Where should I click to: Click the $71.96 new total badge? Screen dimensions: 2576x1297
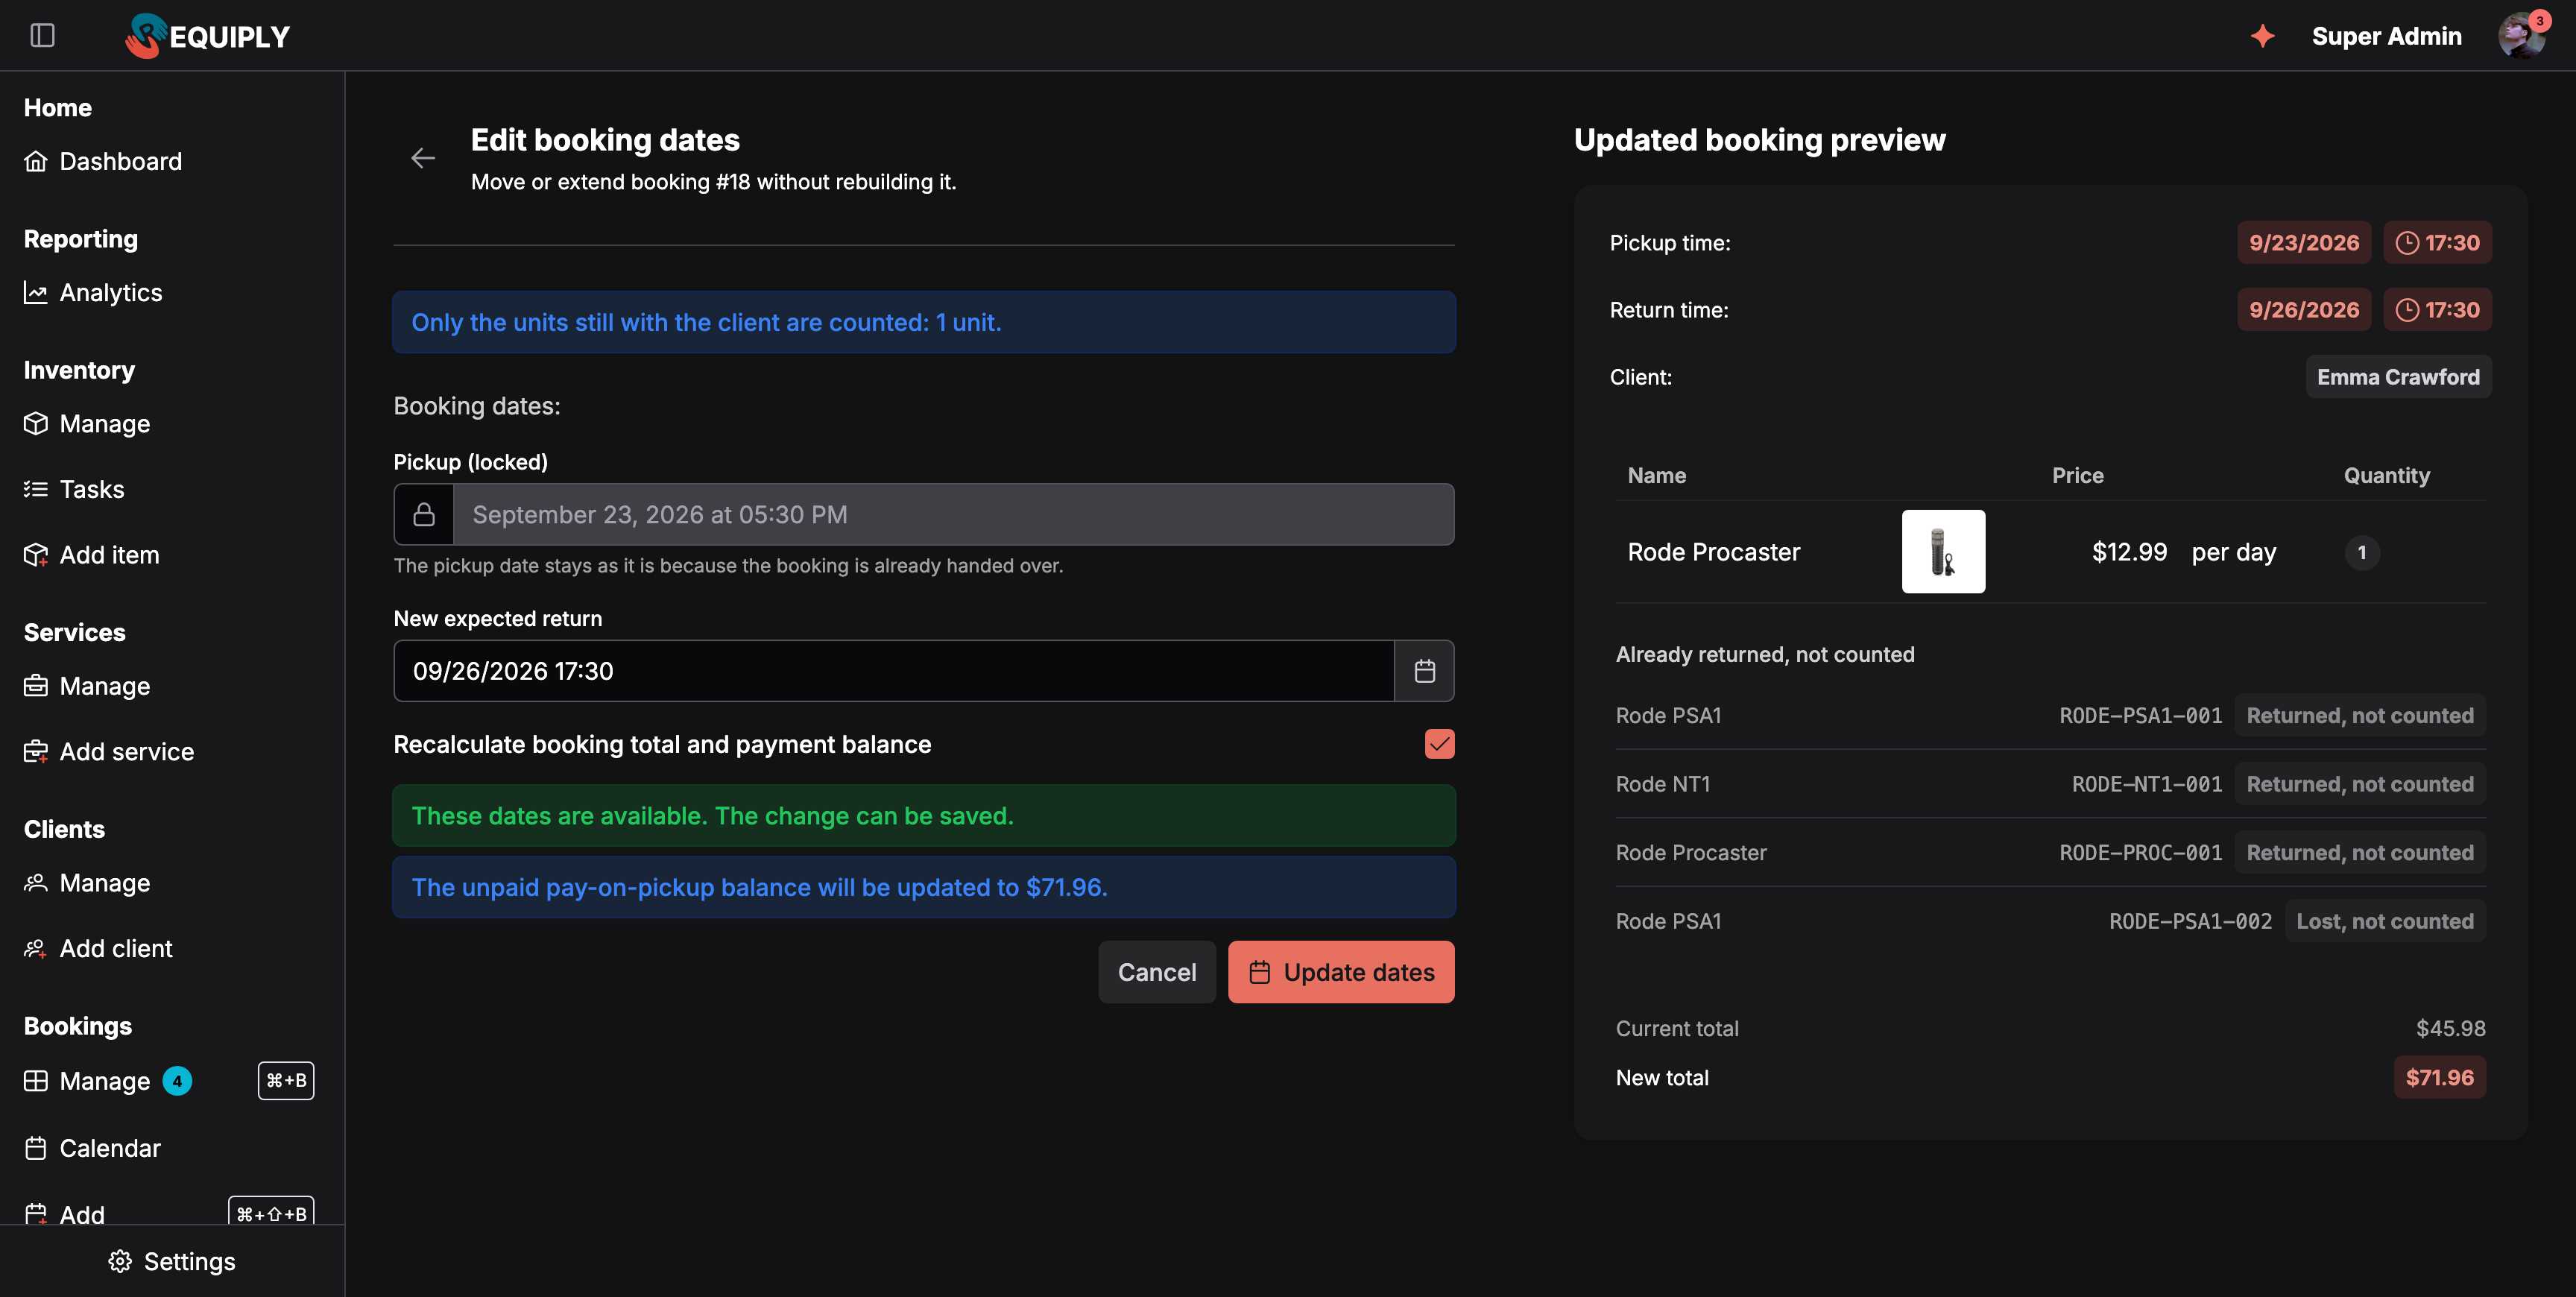2439,1078
